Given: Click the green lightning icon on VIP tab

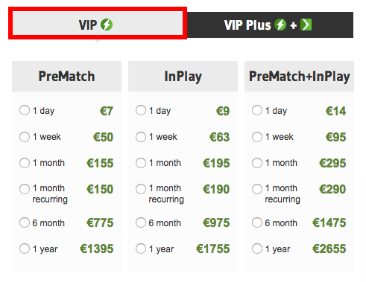Looking at the screenshot, I should 107,25.
